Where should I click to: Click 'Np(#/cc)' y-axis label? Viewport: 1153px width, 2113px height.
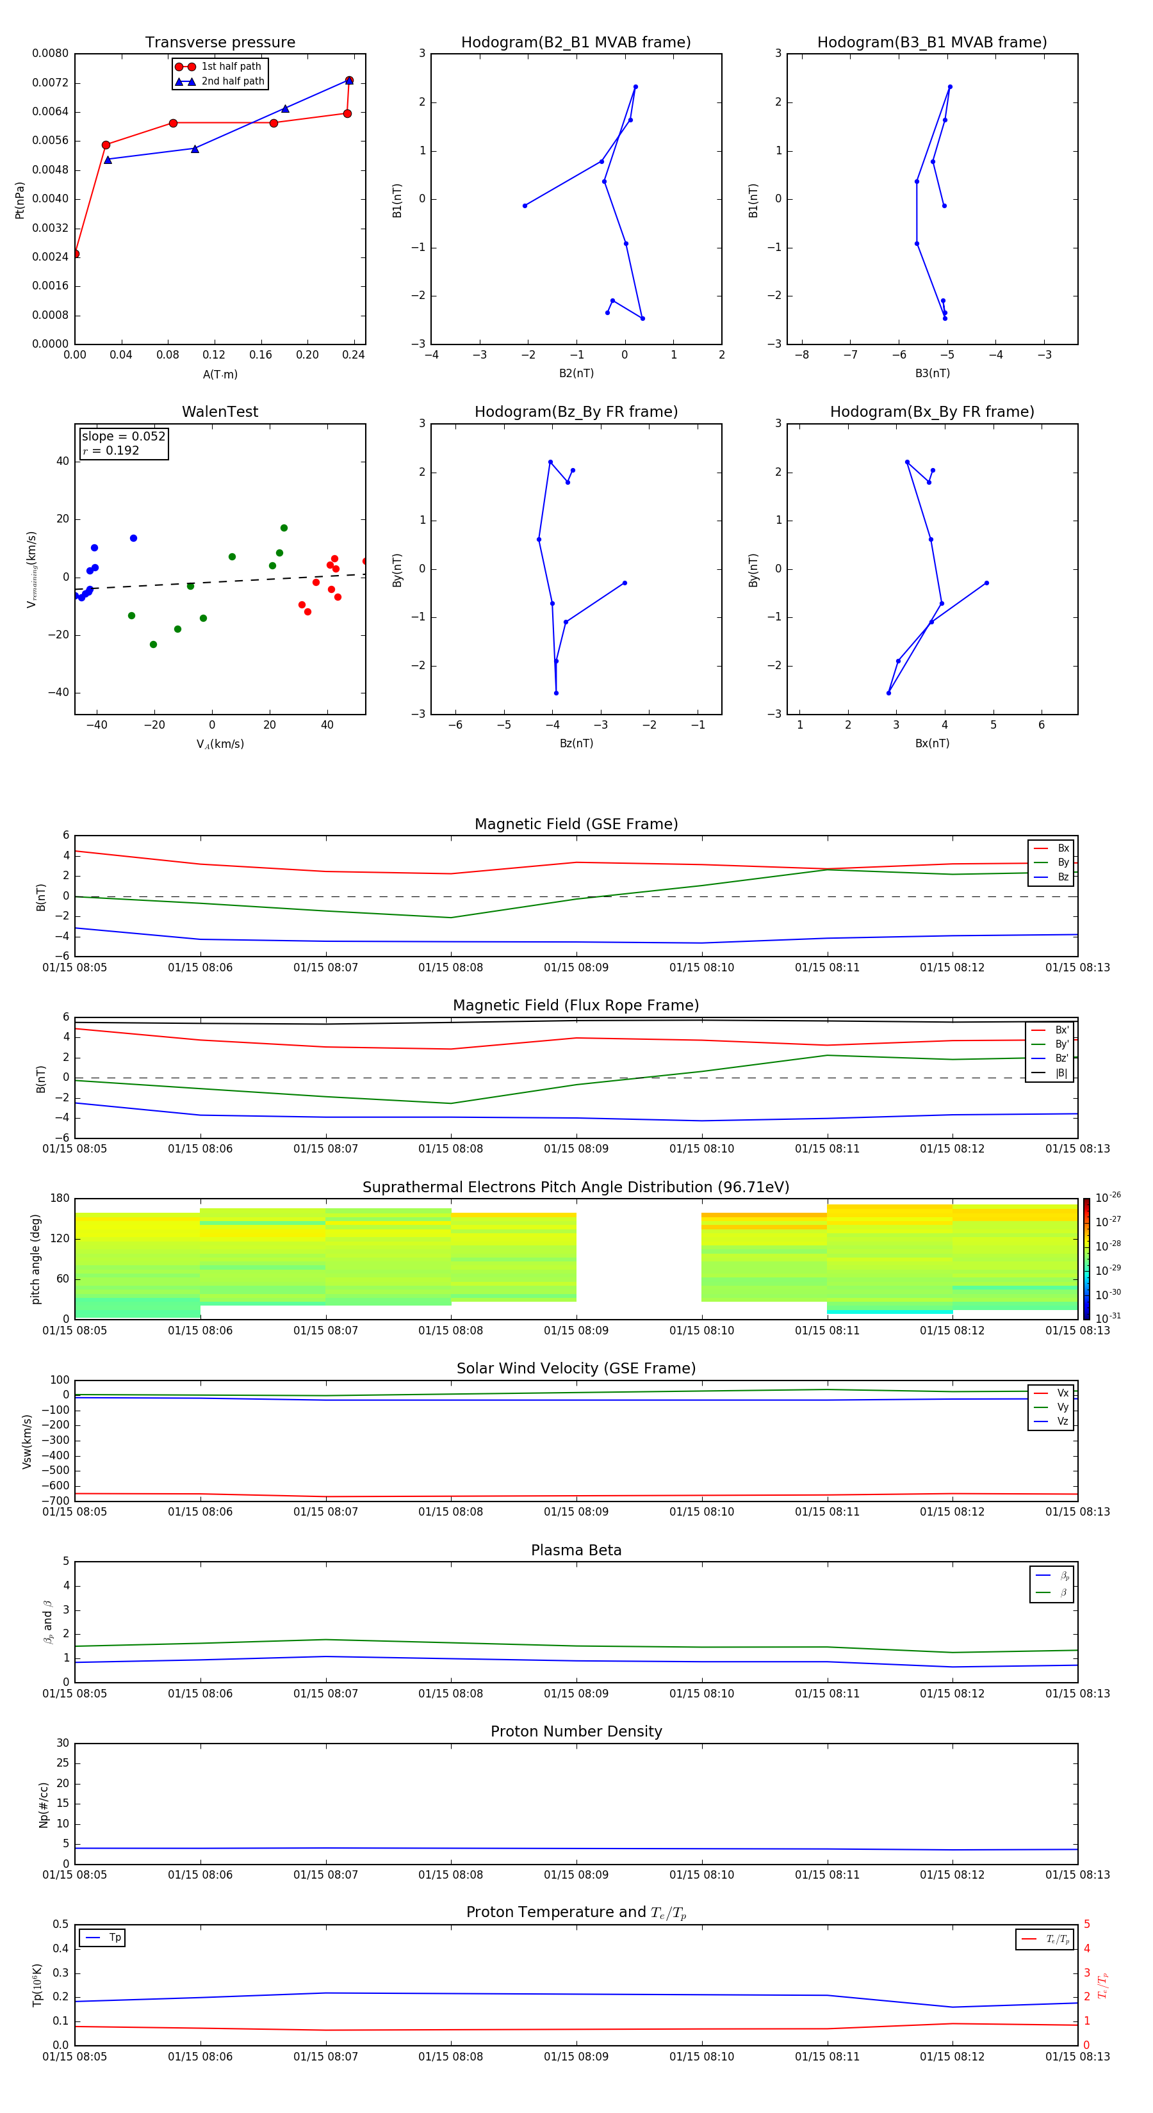pos(44,1804)
